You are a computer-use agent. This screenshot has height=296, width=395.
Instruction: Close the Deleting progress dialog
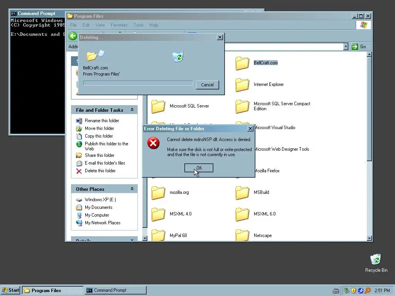point(219,37)
